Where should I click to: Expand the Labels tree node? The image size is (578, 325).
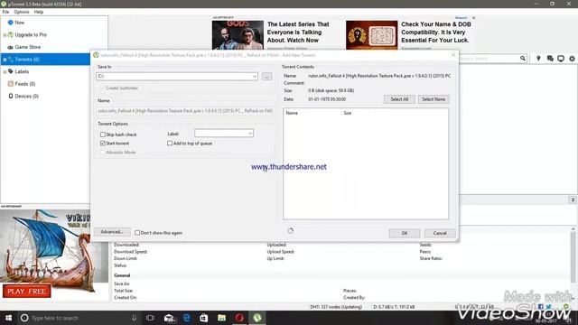pyautogui.click(x=5, y=72)
